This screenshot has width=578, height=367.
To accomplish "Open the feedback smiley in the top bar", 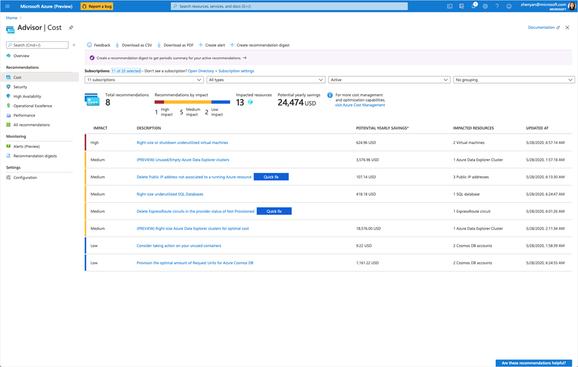I will click(x=509, y=6).
